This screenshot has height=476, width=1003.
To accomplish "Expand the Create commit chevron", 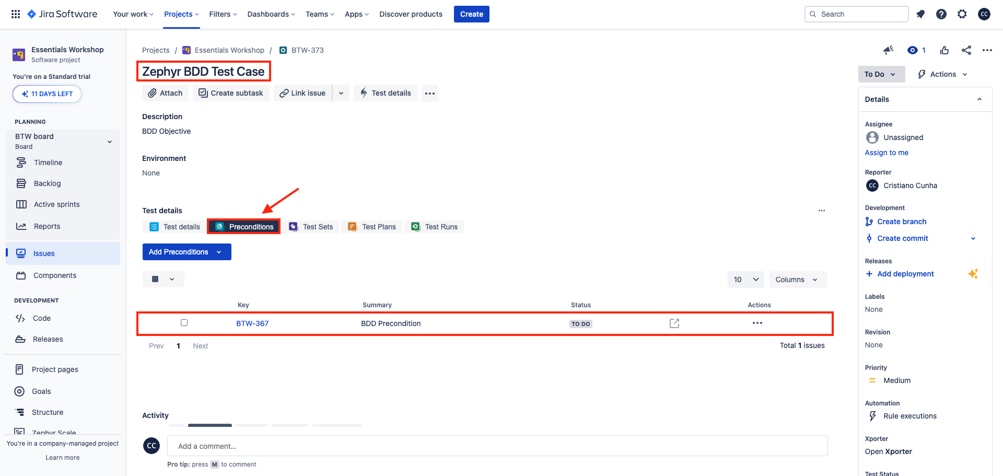I will pyautogui.click(x=973, y=238).
